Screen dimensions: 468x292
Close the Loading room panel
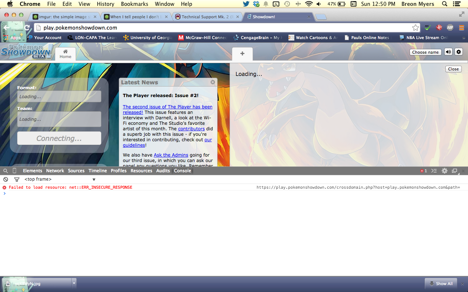[x=453, y=69]
